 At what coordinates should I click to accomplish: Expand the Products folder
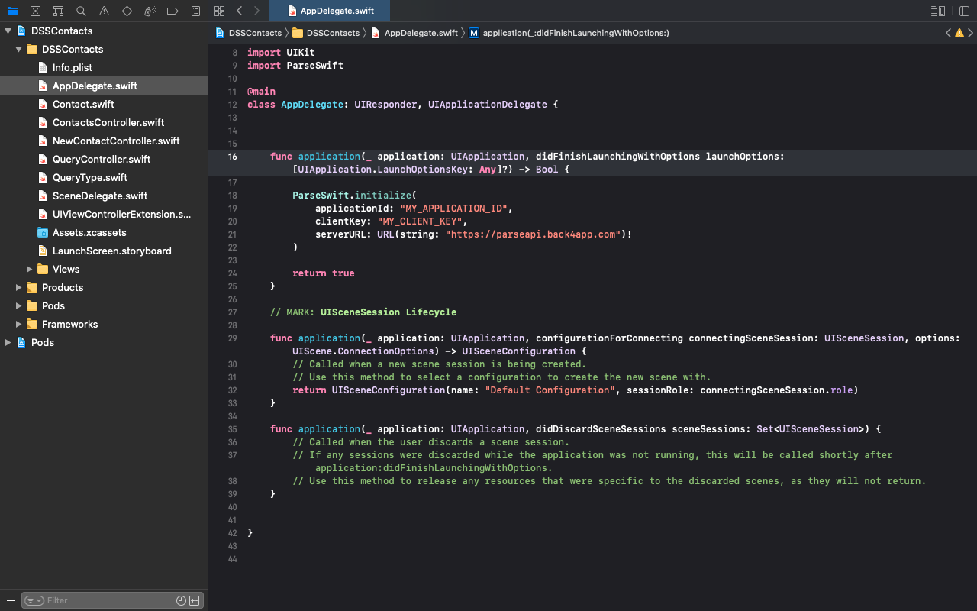(18, 287)
